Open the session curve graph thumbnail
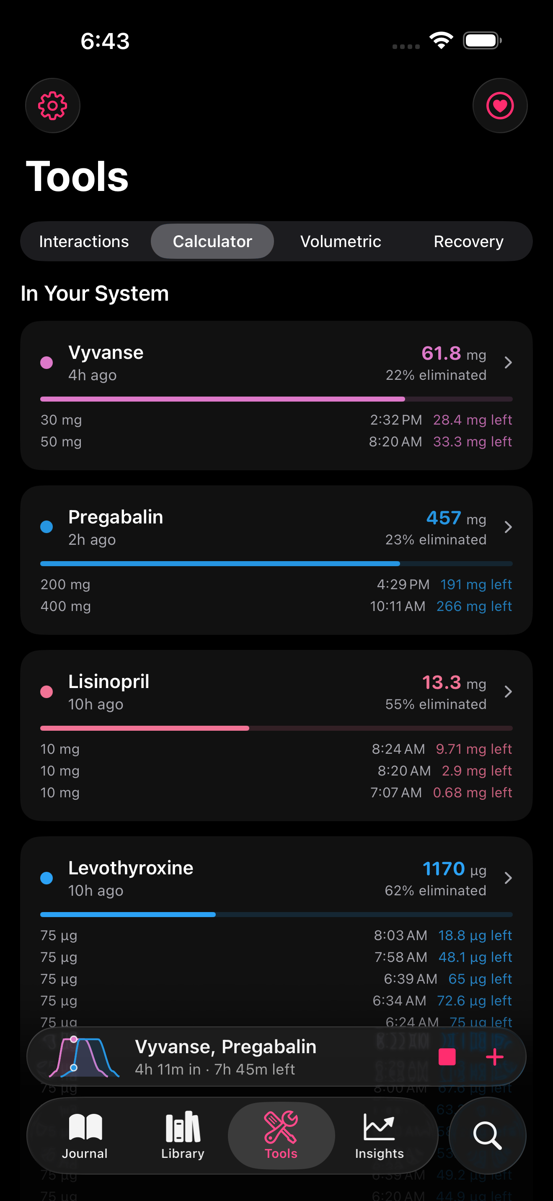 [x=84, y=1057]
